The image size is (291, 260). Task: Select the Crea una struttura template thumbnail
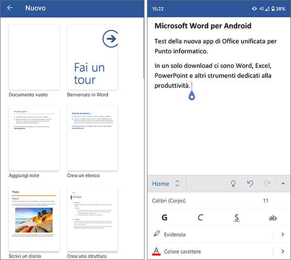point(93,219)
